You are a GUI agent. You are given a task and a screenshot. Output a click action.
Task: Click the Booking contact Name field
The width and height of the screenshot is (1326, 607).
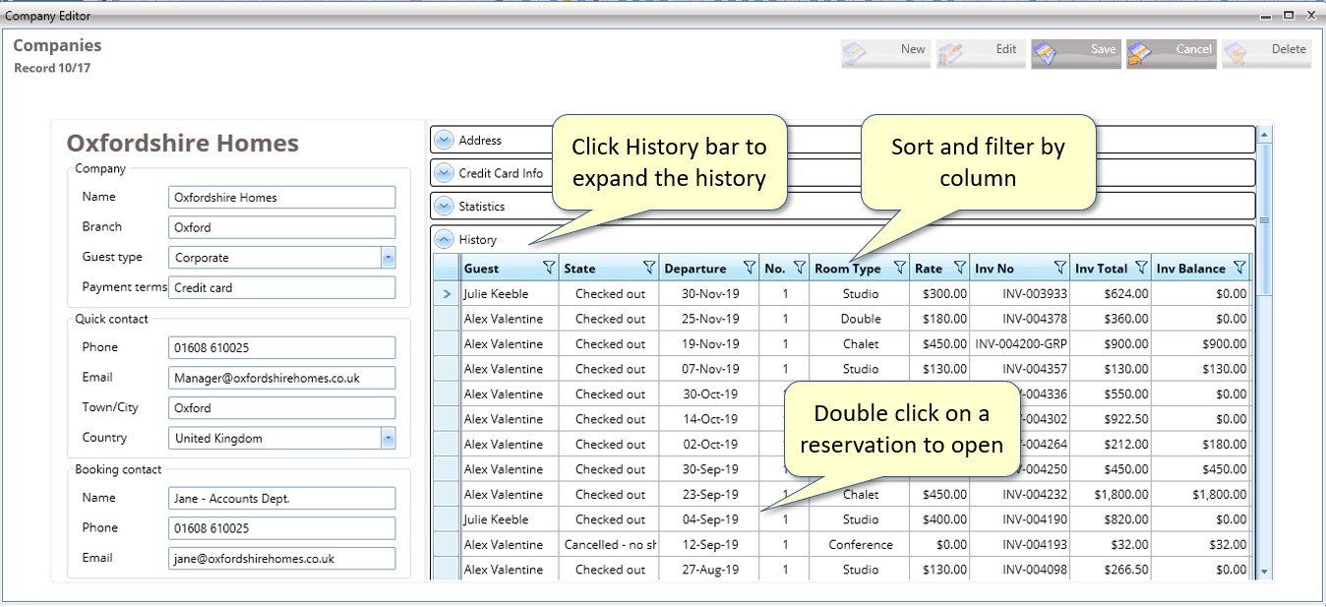(x=282, y=498)
